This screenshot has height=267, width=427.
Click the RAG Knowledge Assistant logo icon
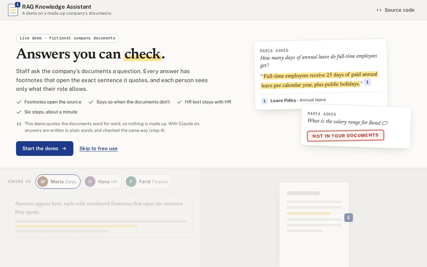pyautogui.click(x=13, y=10)
